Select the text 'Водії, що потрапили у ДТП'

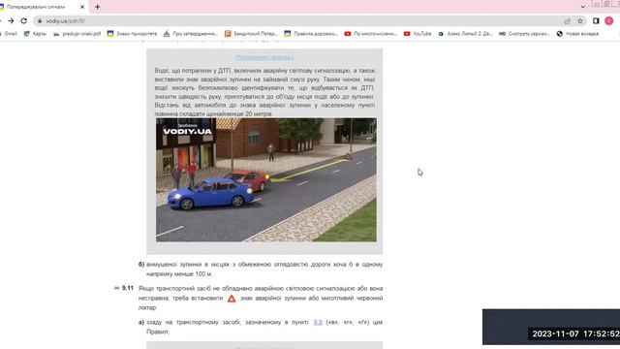193,71
